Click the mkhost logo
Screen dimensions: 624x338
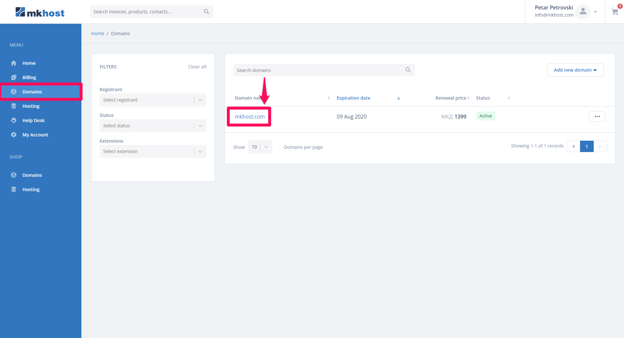40,12
